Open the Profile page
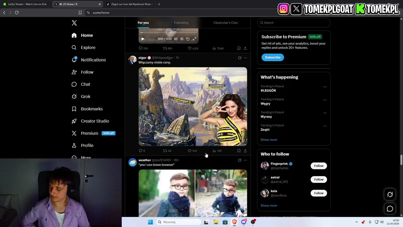 pyautogui.click(x=82, y=145)
